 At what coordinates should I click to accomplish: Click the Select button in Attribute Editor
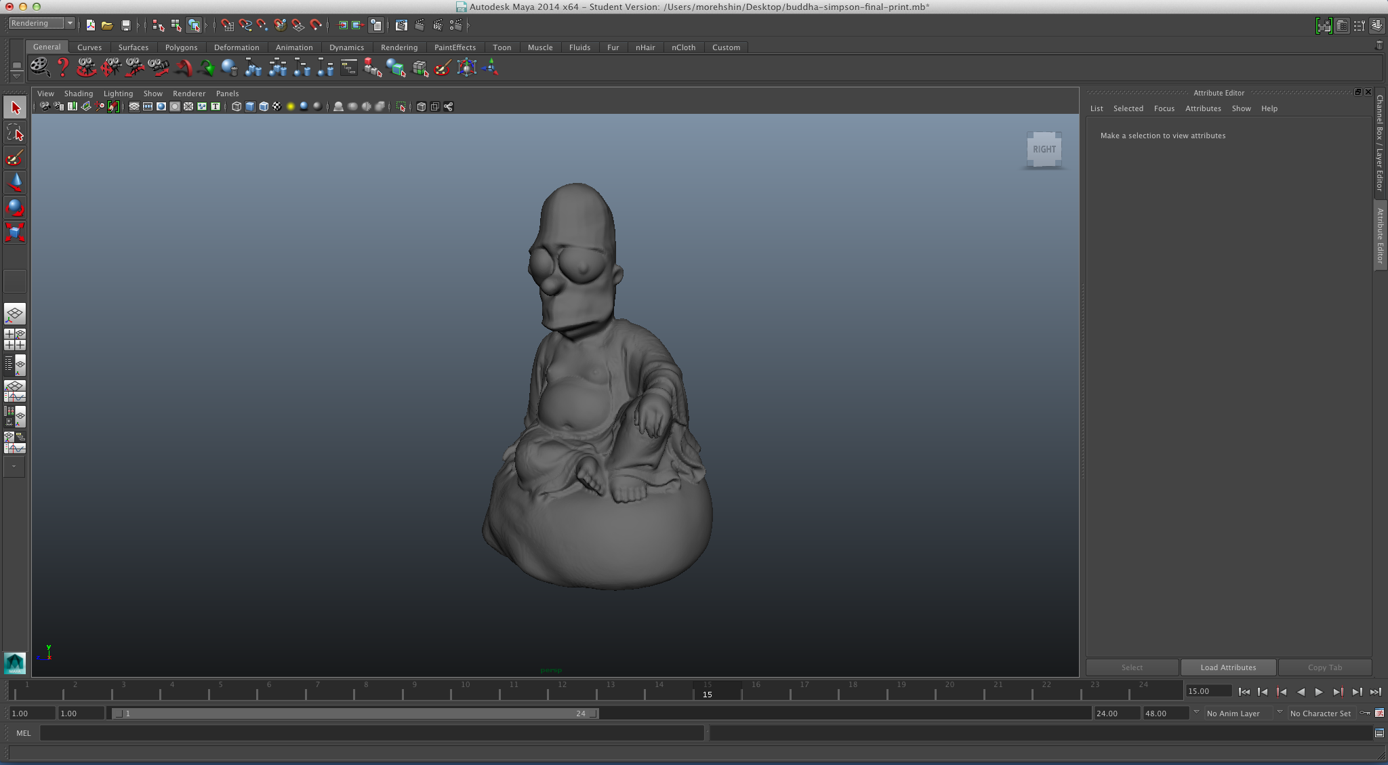(1132, 667)
